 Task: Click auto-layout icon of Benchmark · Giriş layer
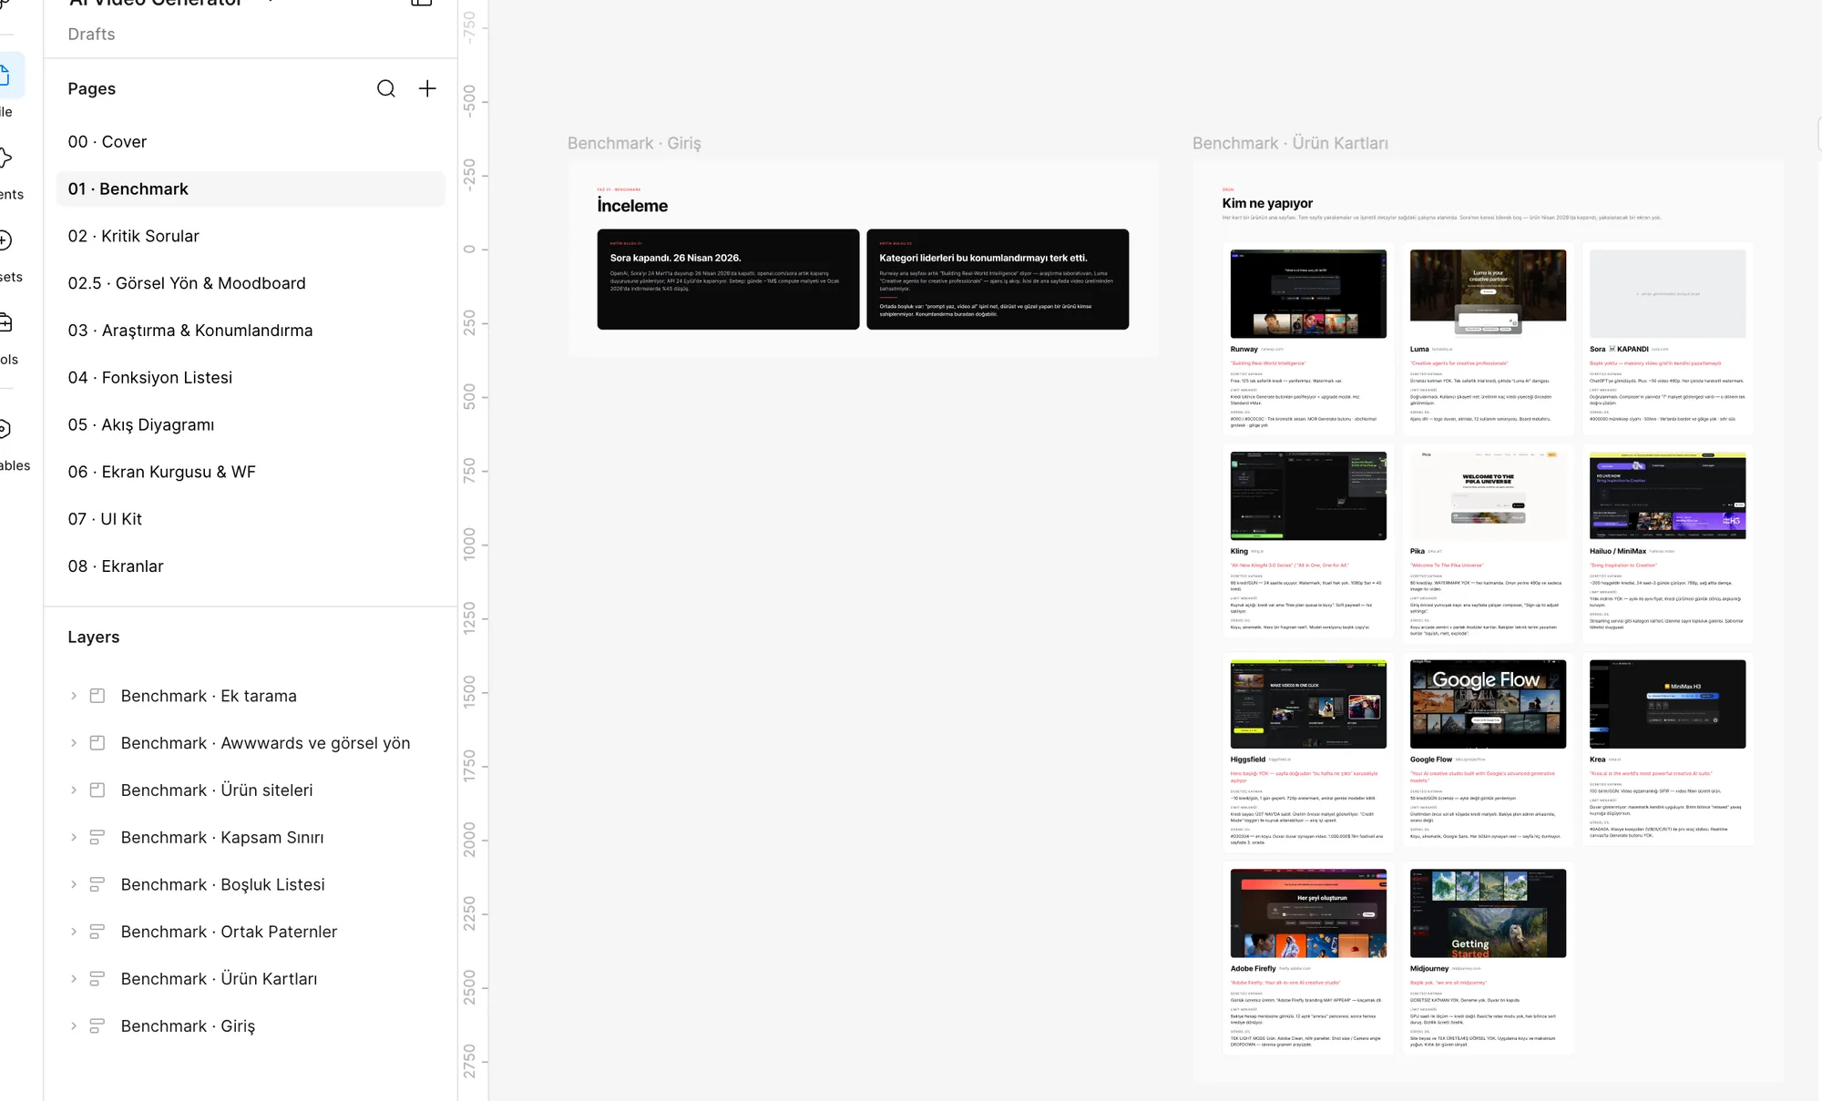(x=97, y=1026)
